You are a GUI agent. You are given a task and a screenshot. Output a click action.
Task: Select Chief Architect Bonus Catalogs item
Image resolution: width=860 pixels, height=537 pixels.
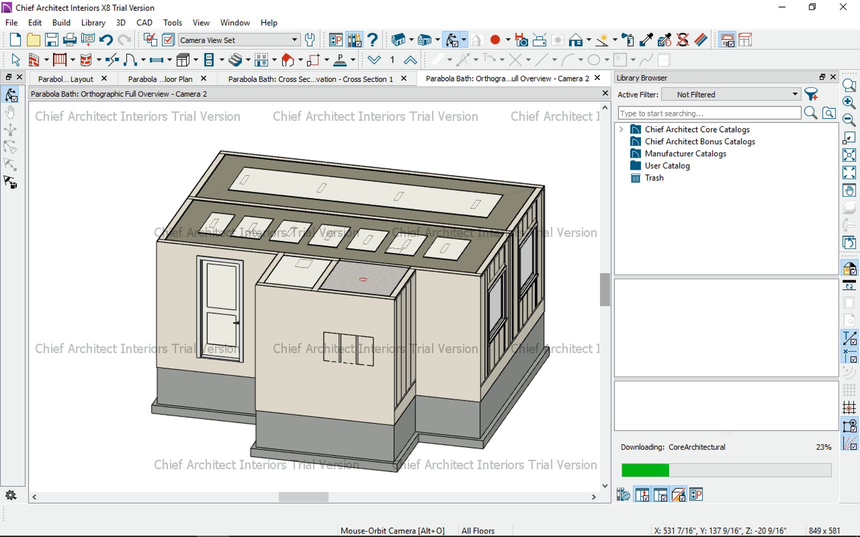click(700, 141)
